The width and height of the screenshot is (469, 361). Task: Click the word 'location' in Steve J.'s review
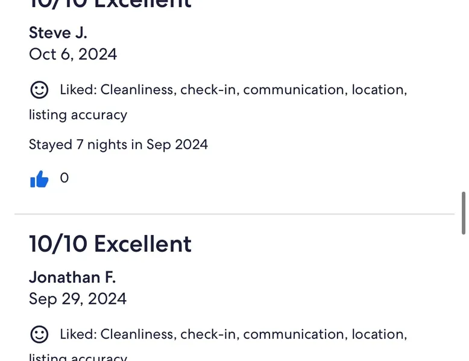[378, 90]
